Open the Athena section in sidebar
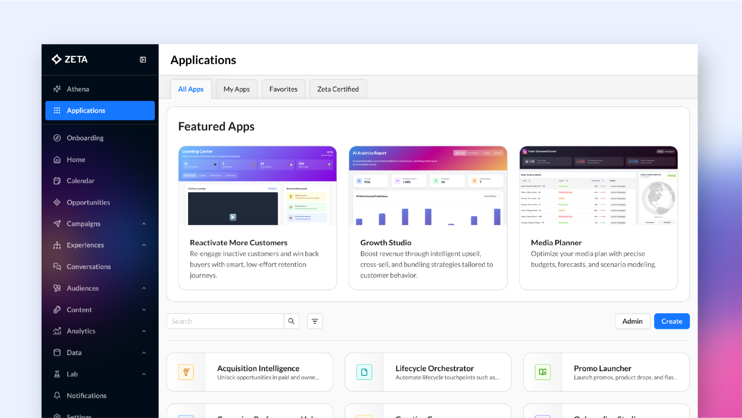The width and height of the screenshot is (742, 418). [x=77, y=89]
